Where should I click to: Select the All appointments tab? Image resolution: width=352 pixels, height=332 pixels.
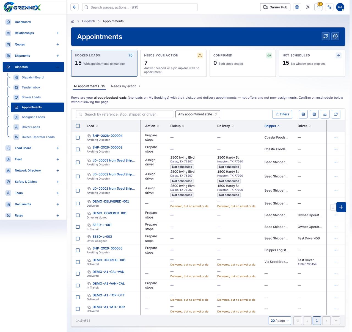89,86
